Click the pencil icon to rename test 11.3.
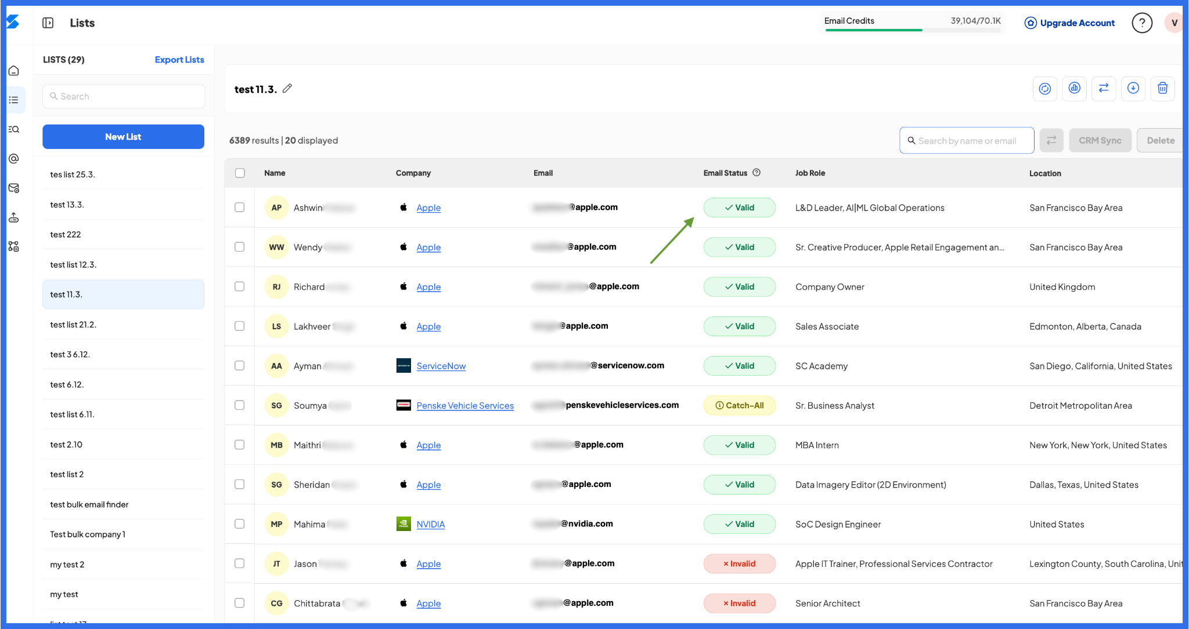This screenshot has height=629, width=1189. [x=287, y=89]
